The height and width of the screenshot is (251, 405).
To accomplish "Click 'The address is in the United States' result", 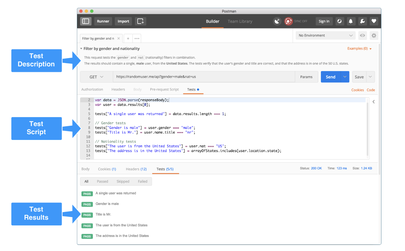I will [x=122, y=236].
